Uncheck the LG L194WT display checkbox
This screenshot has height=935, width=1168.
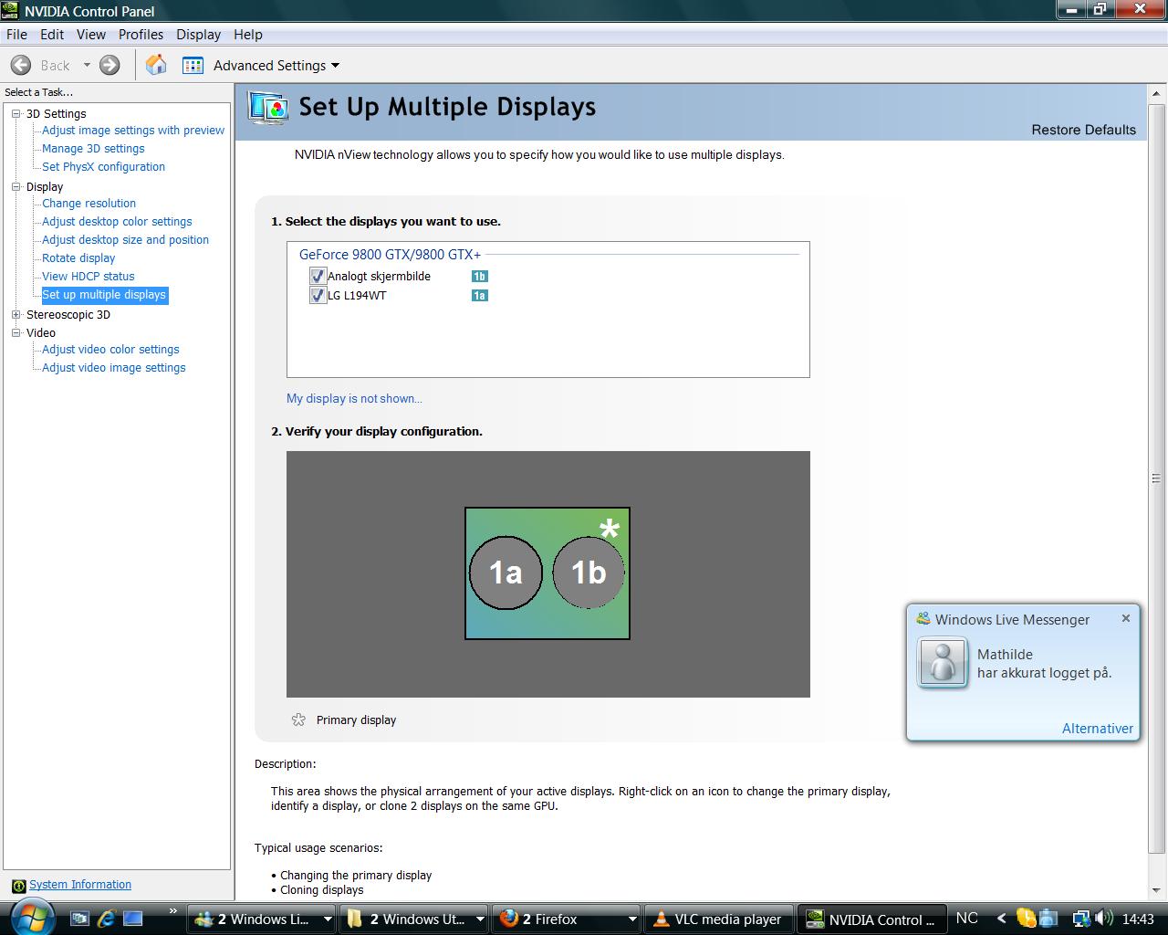pos(318,295)
